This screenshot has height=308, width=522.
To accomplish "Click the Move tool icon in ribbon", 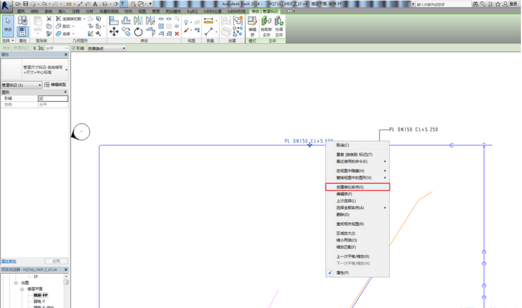I will (114, 32).
